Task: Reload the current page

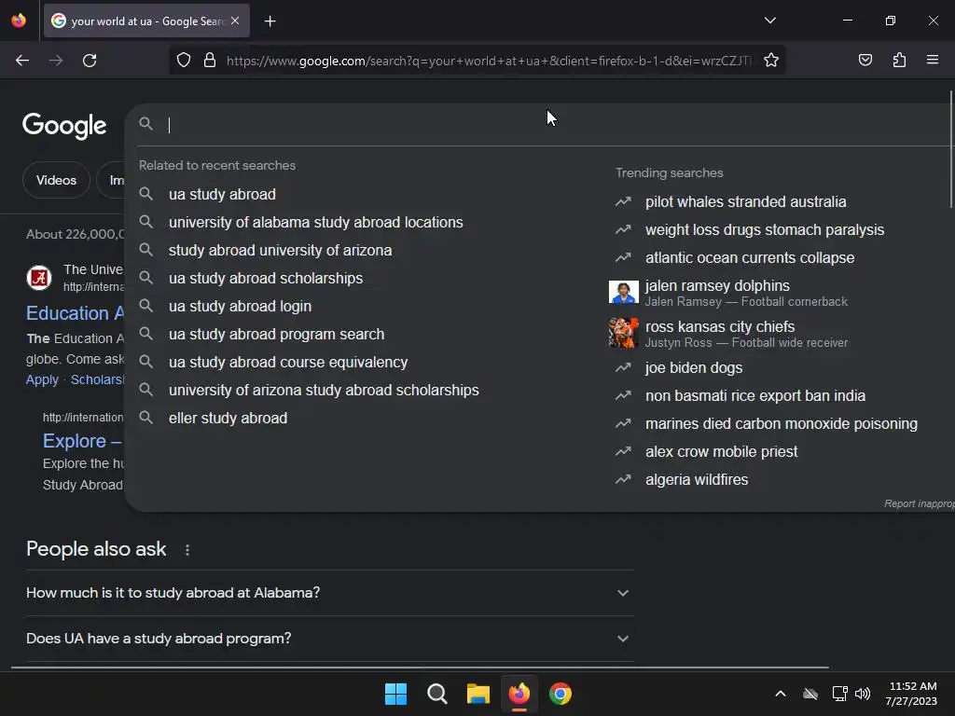Action: tap(90, 61)
